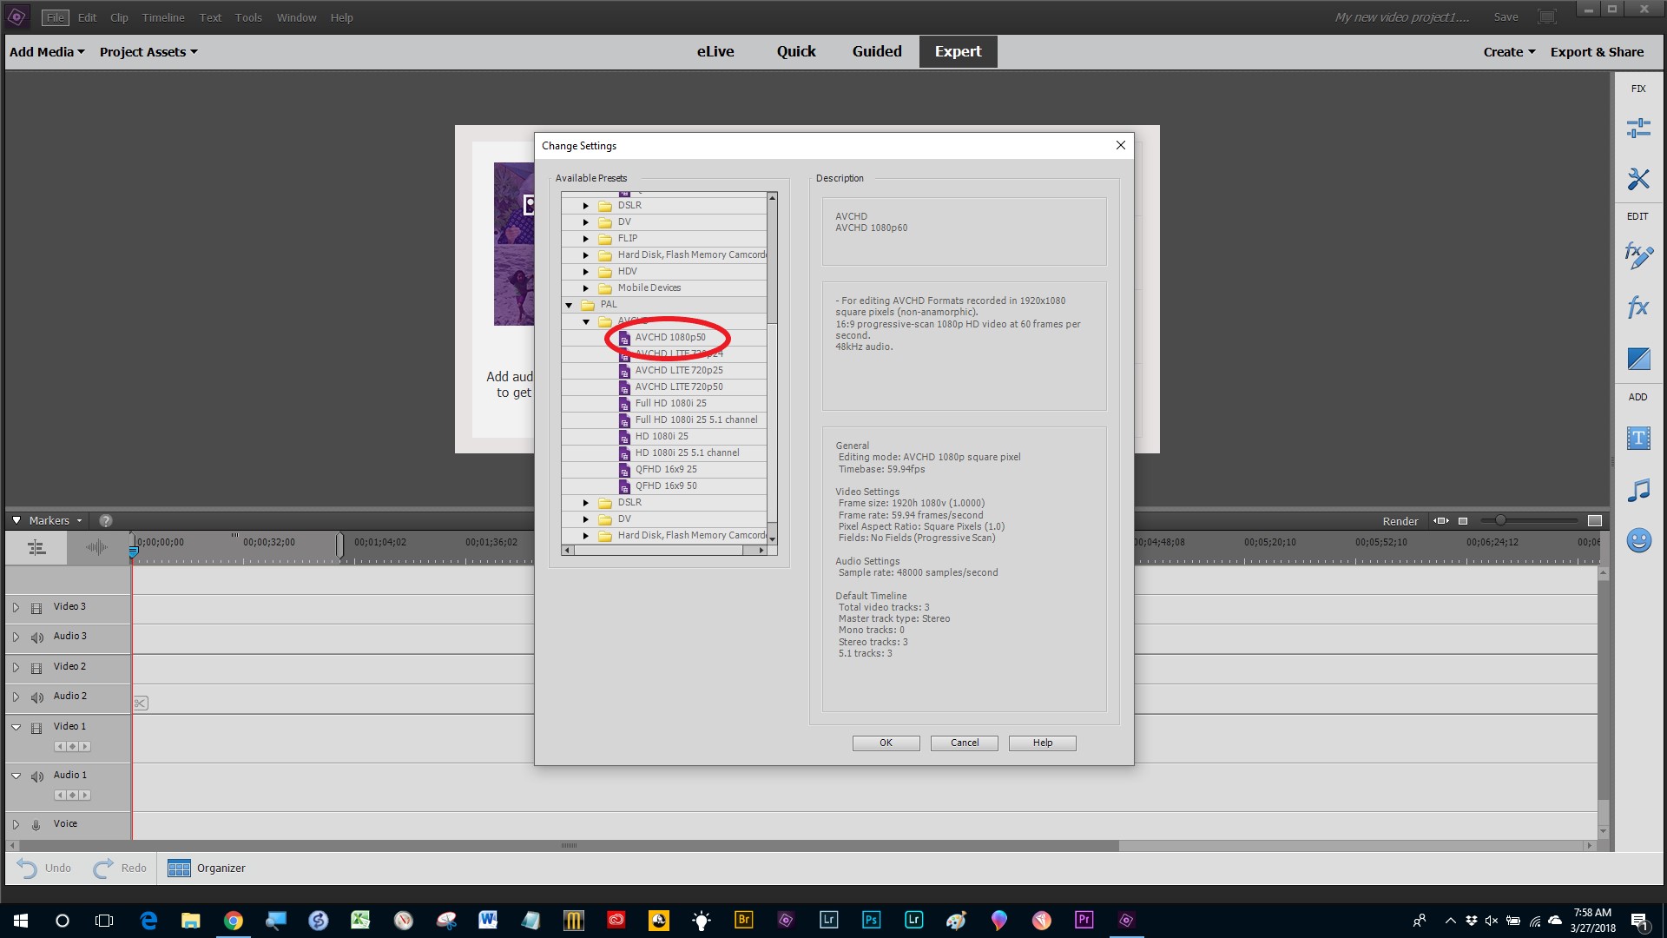Mute the Audio 2 track speaker
1667x938 pixels.
tap(36, 697)
